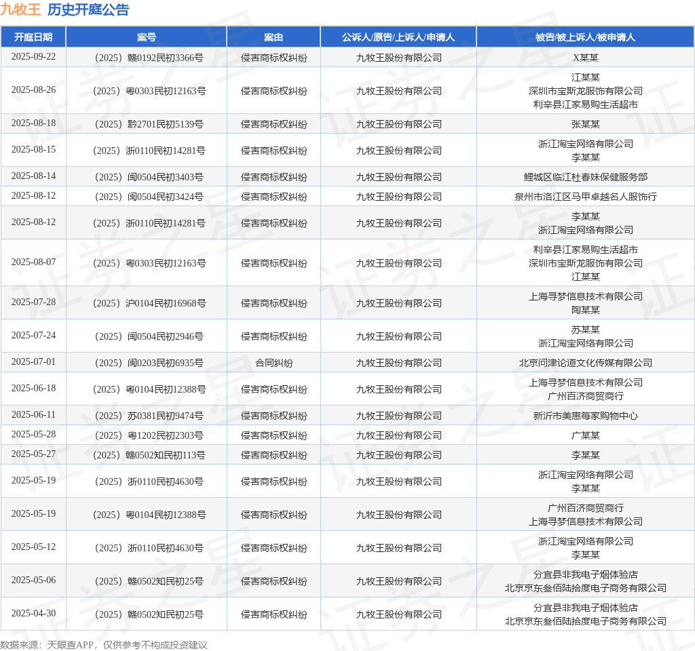Click defendant X某某
695x651 pixels.
click(x=586, y=58)
